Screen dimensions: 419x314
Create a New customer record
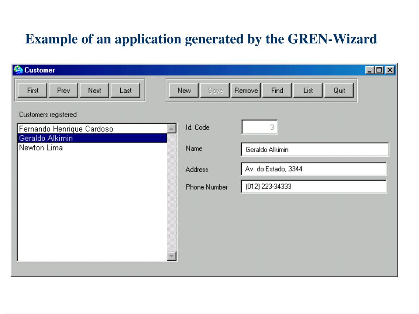click(x=184, y=90)
